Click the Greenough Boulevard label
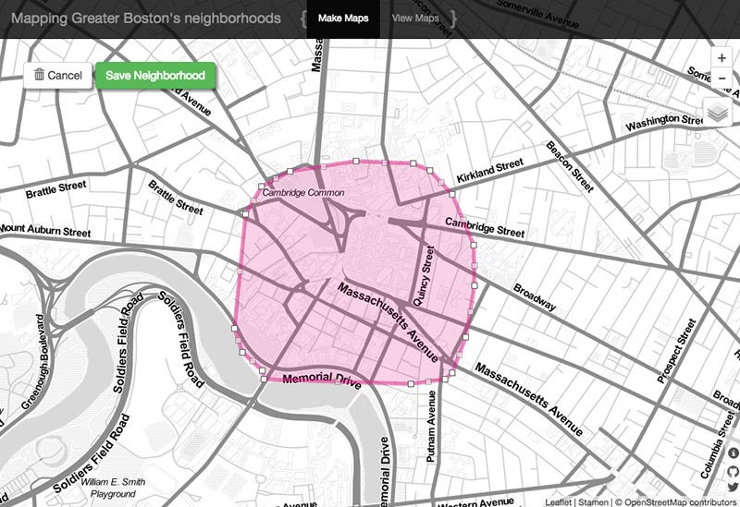 point(33,361)
